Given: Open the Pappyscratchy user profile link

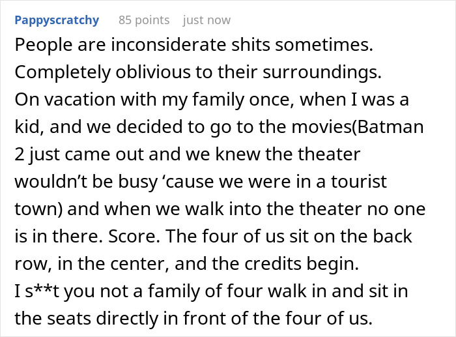Looking at the screenshot, I should coord(56,20).
